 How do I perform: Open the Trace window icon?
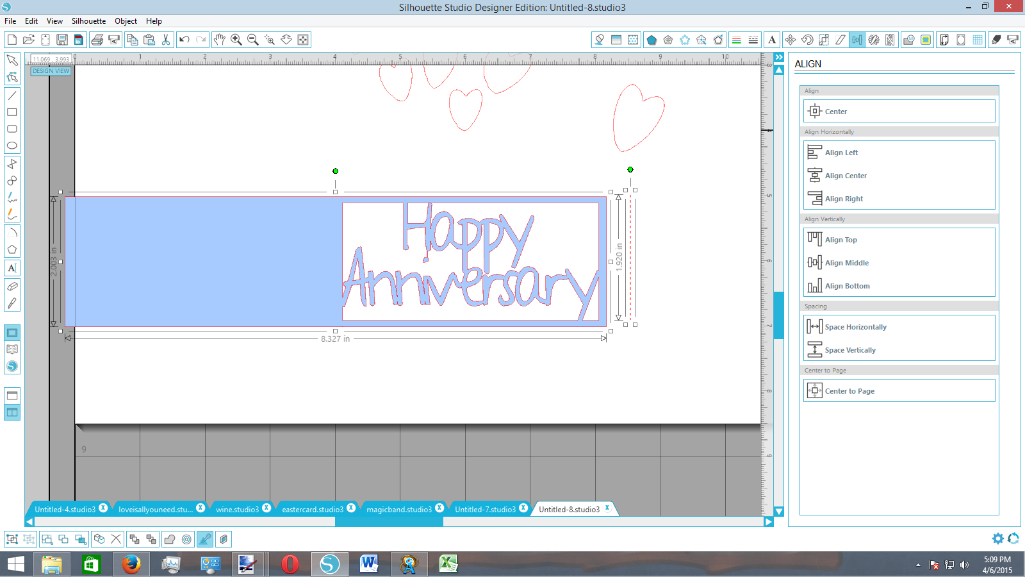(x=926, y=40)
